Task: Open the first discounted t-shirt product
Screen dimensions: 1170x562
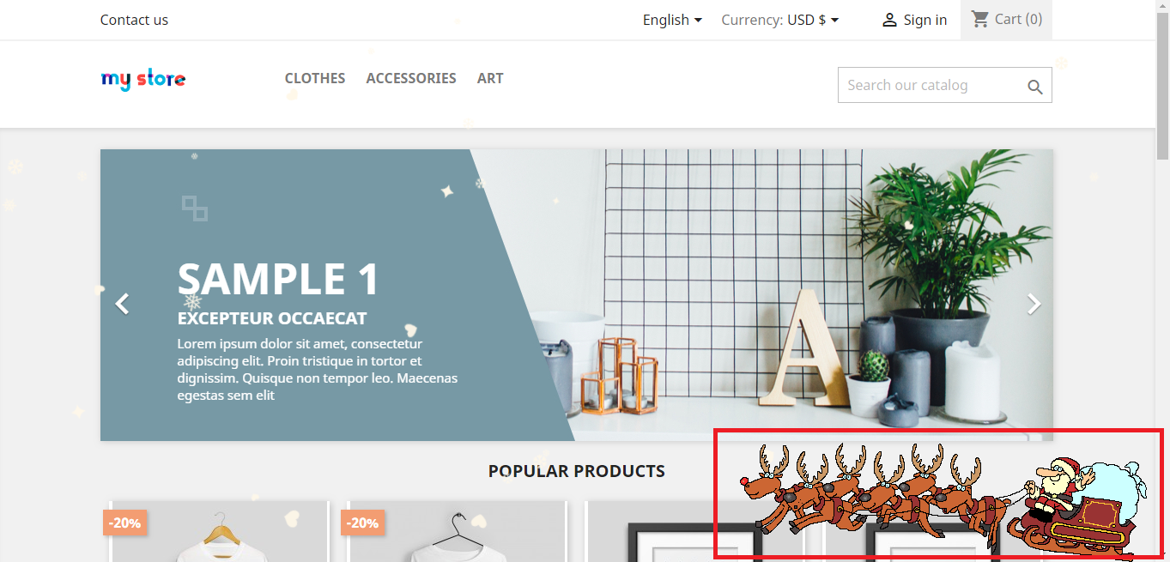Action: tap(219, 532)
